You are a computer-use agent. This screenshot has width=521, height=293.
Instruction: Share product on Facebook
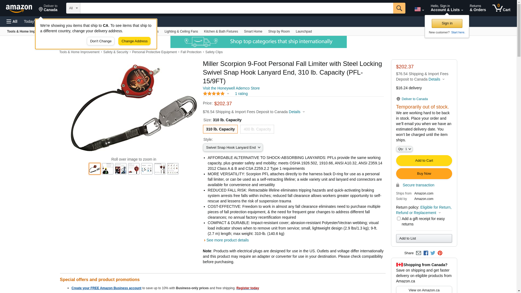point(426,253)
